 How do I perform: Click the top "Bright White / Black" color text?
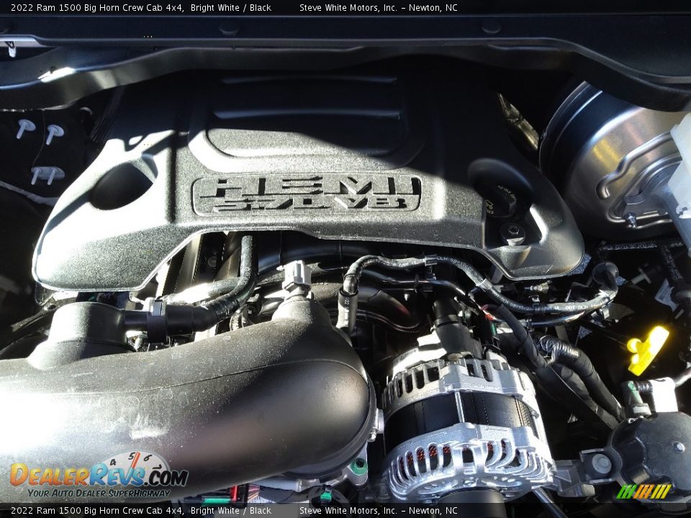click(x=231, y=7)
